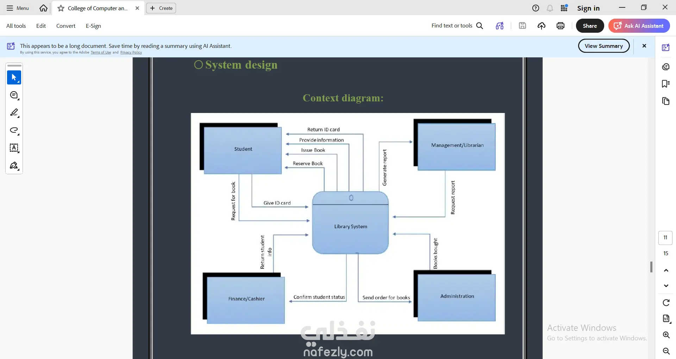676x359 pixels.
Task: Click the System design heading text
Action: coord(241,65)
